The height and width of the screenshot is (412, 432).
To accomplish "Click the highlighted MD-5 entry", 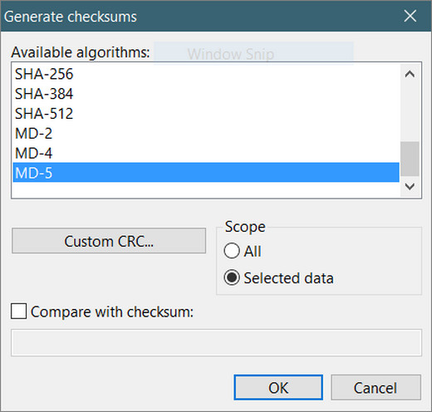I will point(206,173).
